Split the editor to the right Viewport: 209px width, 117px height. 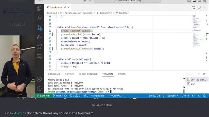pos(199,7)
